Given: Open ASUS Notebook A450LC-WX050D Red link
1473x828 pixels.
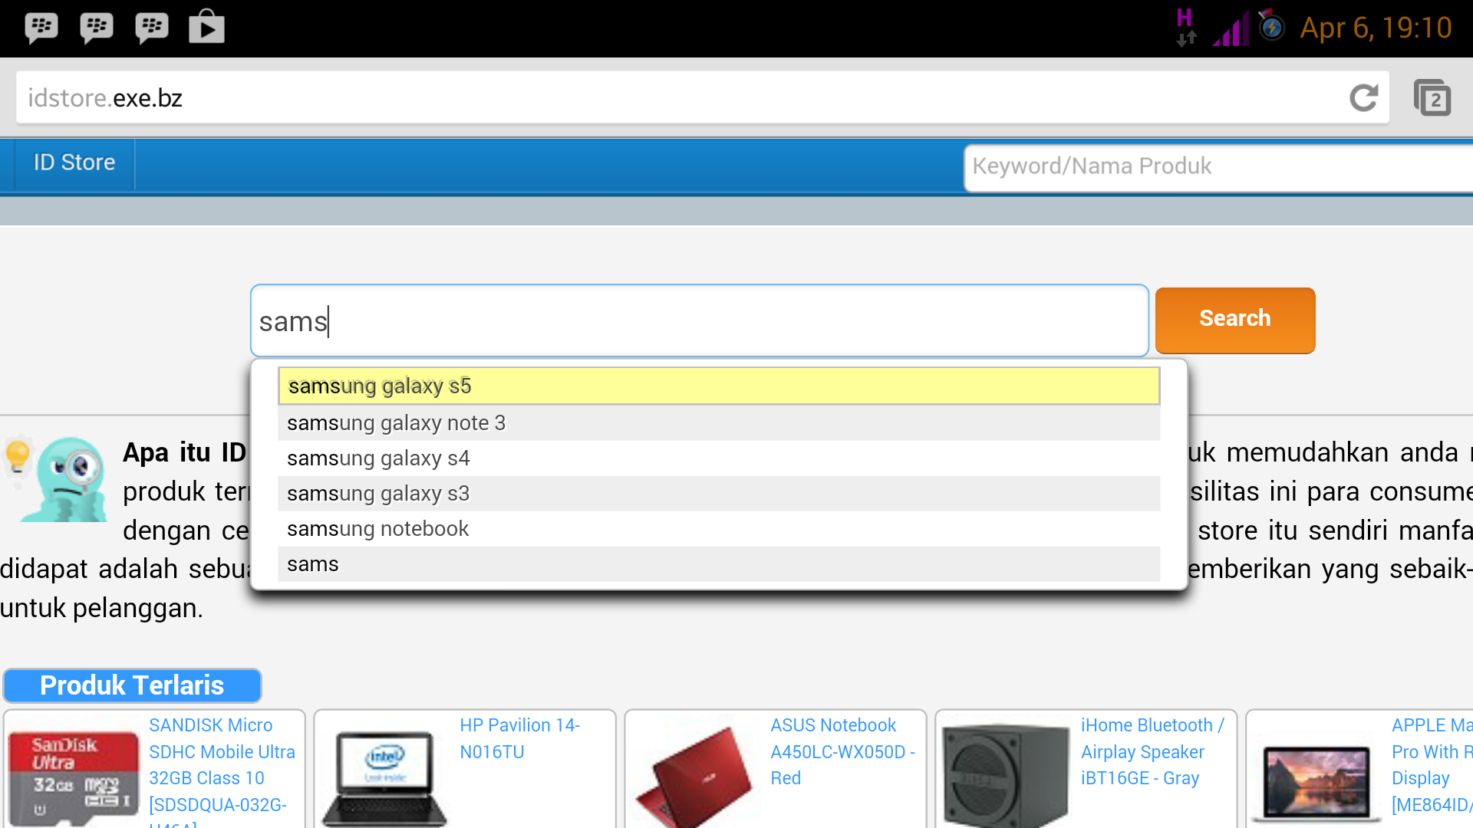Looking at the screenshot, I should point(842,751).
